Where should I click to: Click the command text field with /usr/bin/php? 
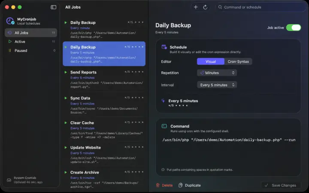229,140
